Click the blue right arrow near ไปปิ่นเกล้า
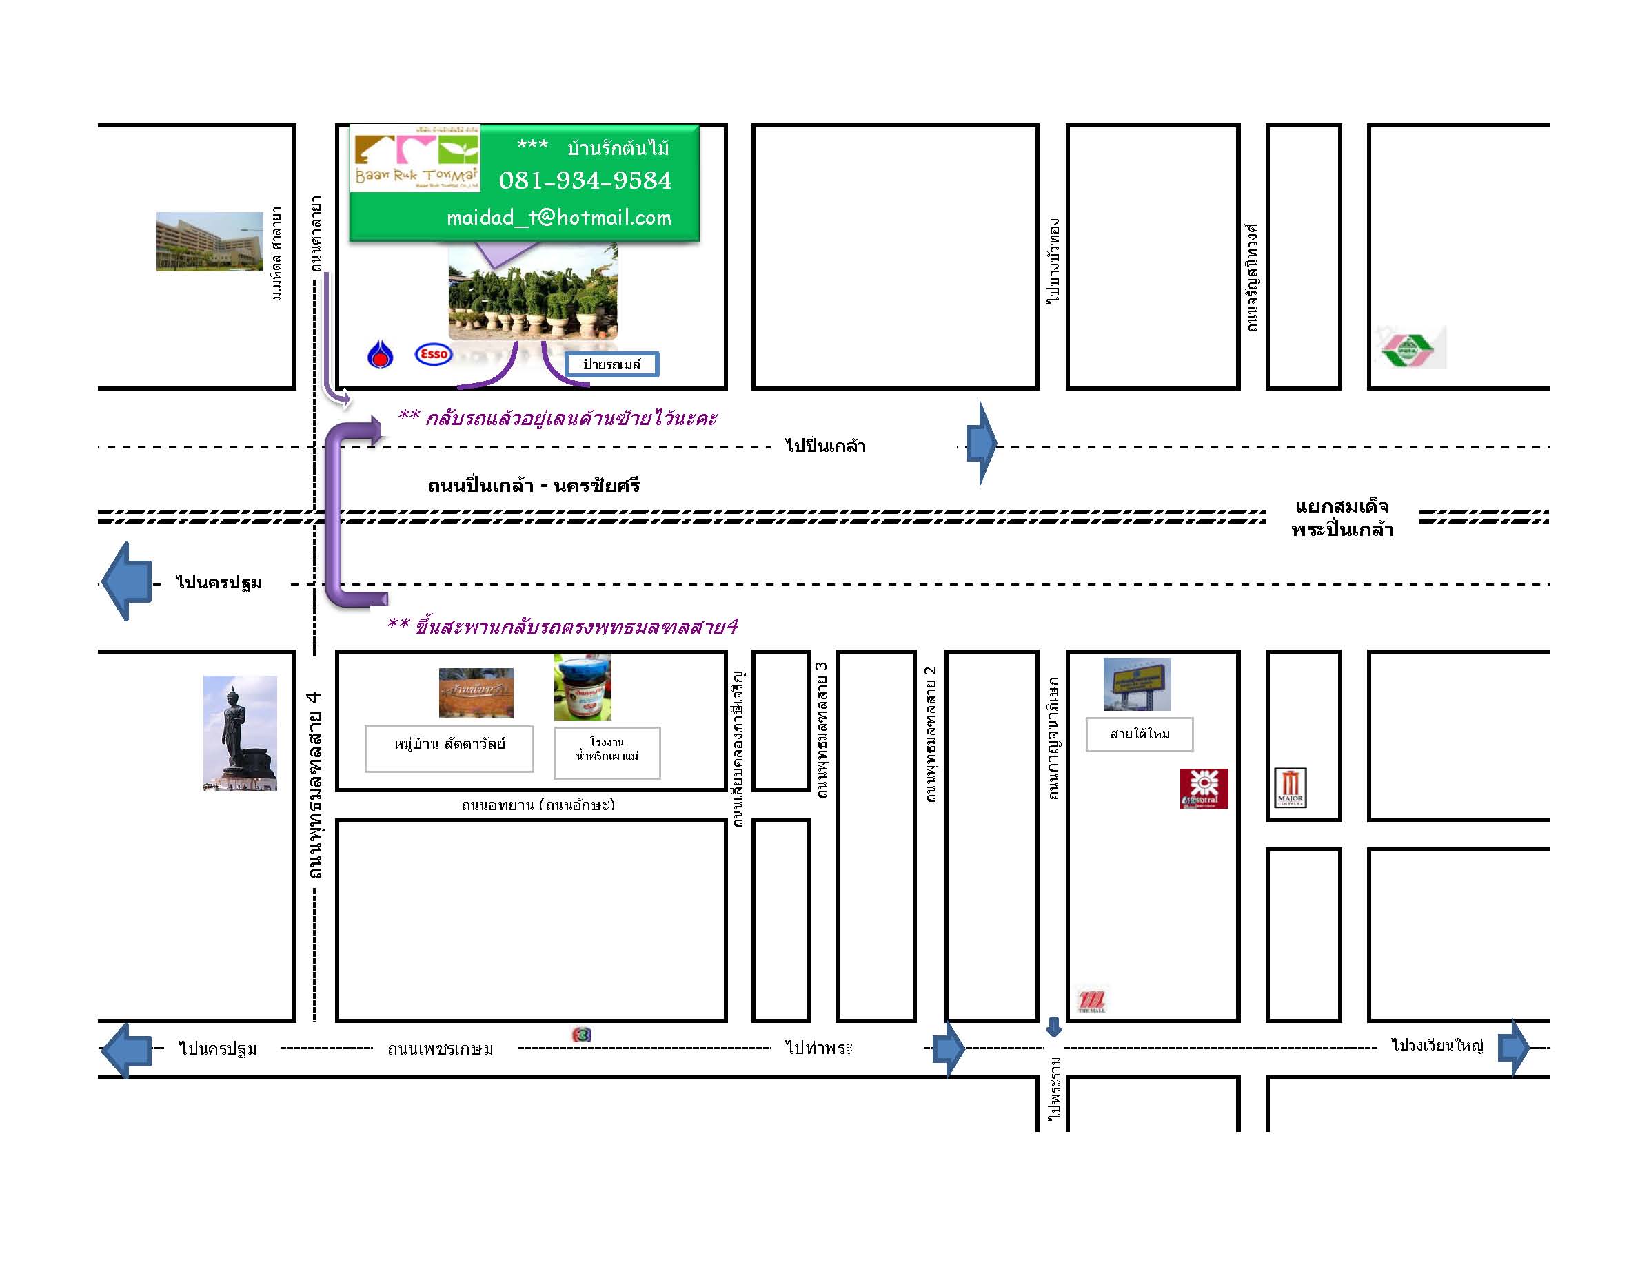1649x1273 pixels. tap(982, 443)
